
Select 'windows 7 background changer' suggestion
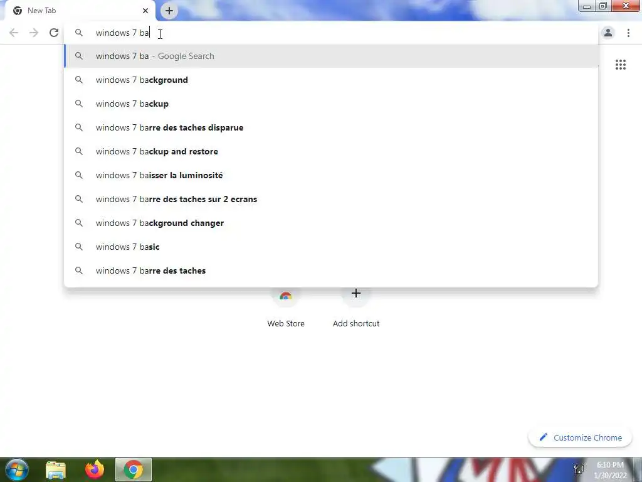(331, 223)
